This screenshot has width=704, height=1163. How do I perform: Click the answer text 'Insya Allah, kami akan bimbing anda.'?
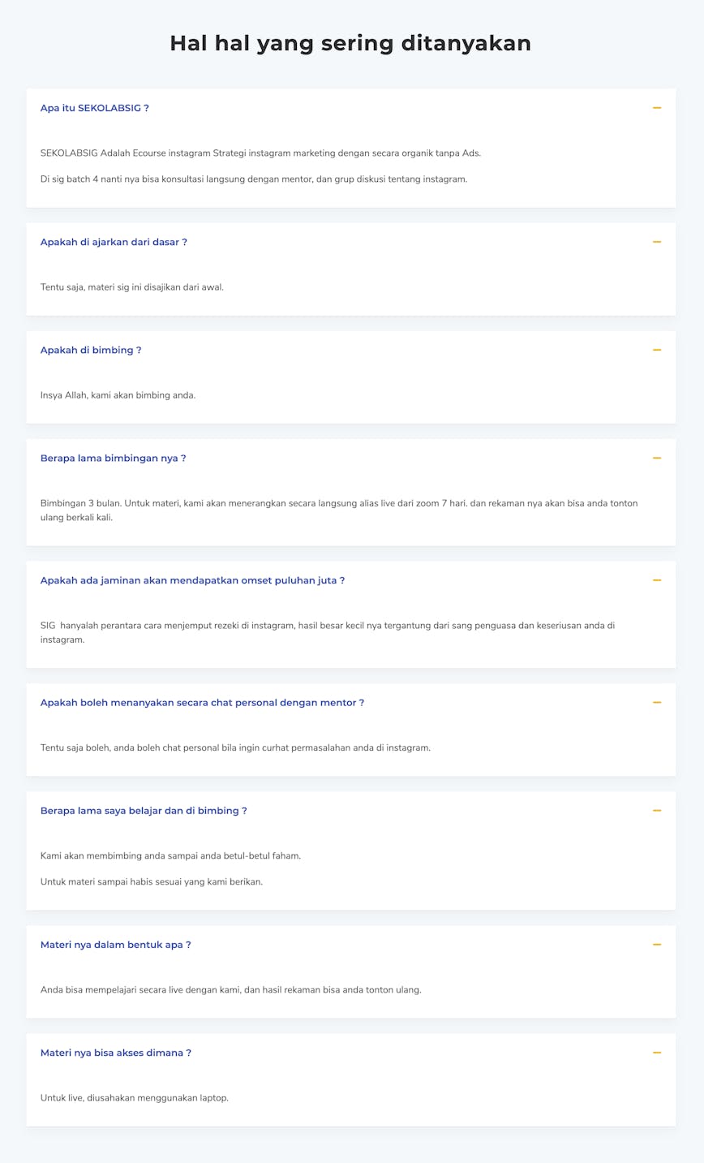118,395
